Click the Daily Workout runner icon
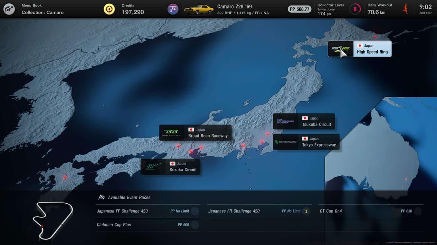This screenshot has width=437, height=245. (405, 9)
